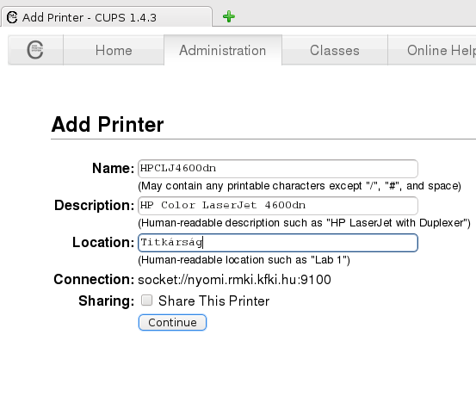Click the bold Name: label
The image size is (476, 409).
113,168
